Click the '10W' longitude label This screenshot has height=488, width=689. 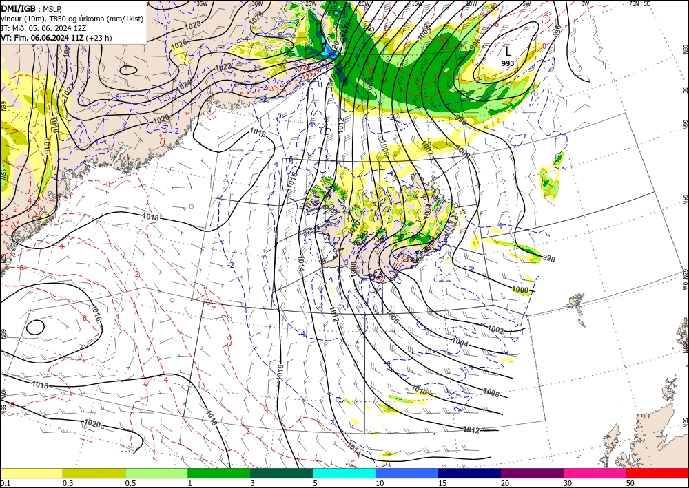click(471, 3)
